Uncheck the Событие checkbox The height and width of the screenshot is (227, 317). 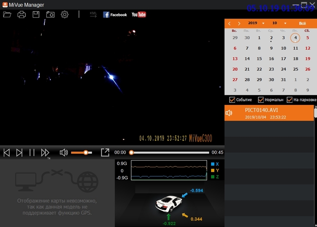pyautogui.click(x=232, y=100)
